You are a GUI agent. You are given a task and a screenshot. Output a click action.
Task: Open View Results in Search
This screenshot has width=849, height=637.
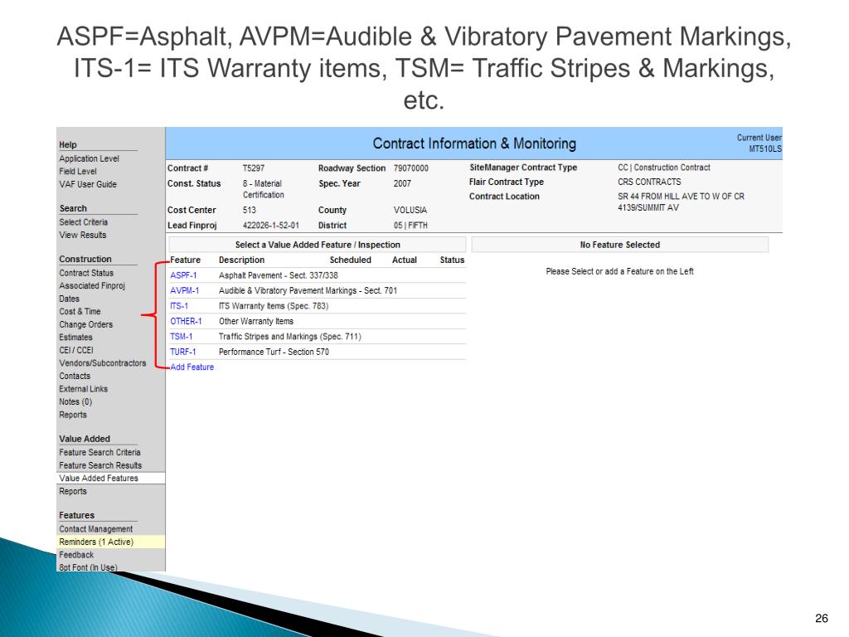click(82, 235)
